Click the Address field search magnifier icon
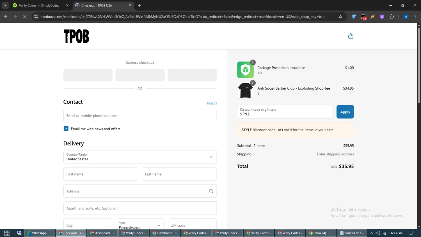 click(x=211, y=191)
